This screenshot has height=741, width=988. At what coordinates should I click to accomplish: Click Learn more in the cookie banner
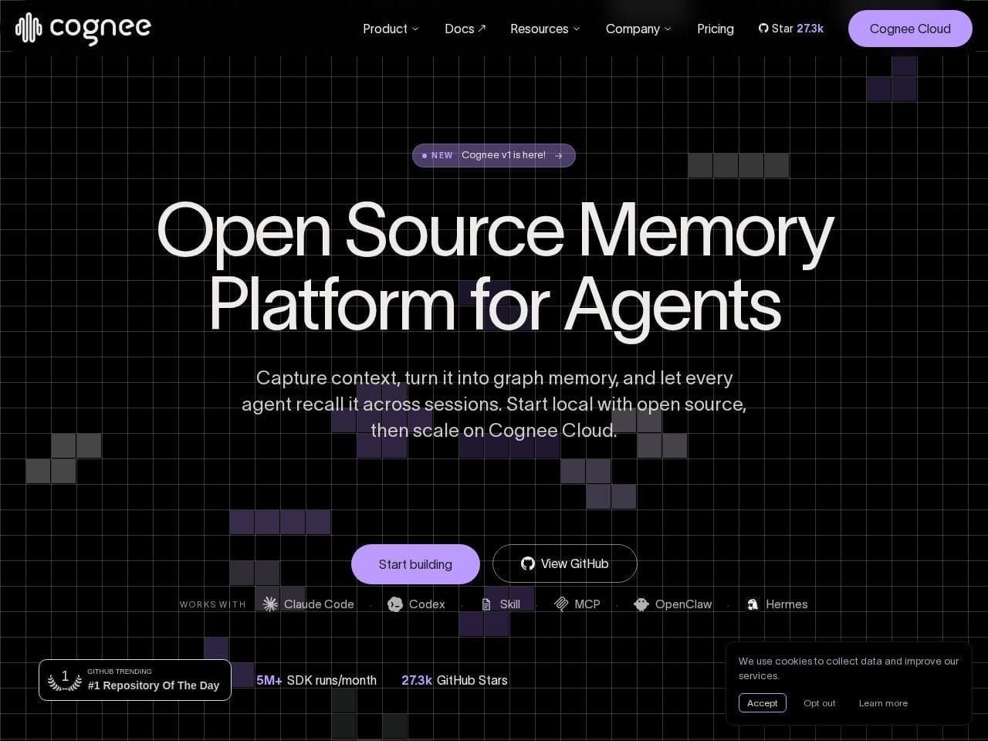click(883, 703)
